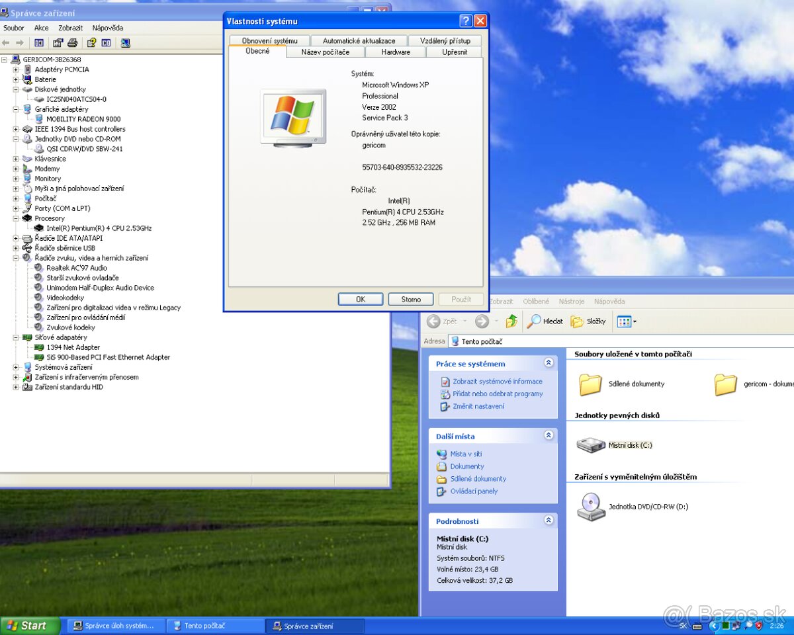Collapse the Práce se systémem panel

(549, 363)
